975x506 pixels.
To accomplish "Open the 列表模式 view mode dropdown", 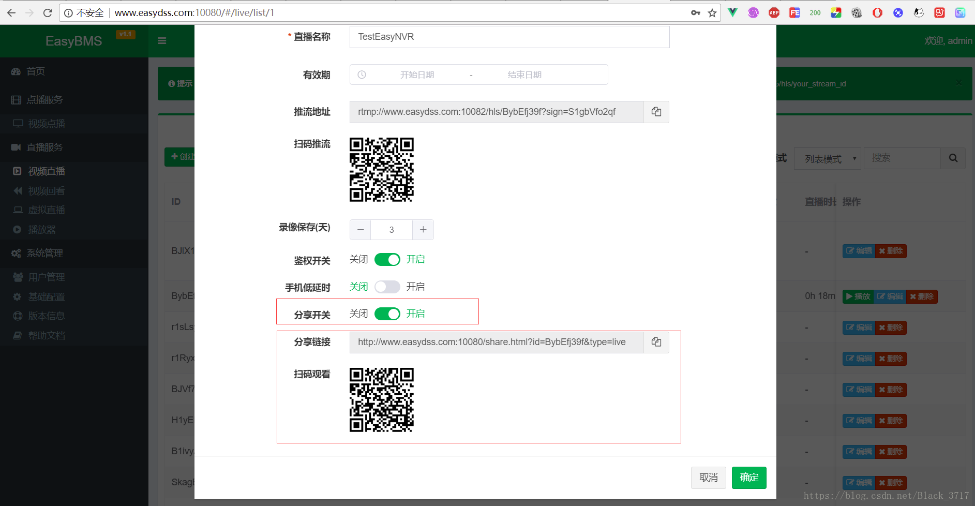I will point(827,158).
